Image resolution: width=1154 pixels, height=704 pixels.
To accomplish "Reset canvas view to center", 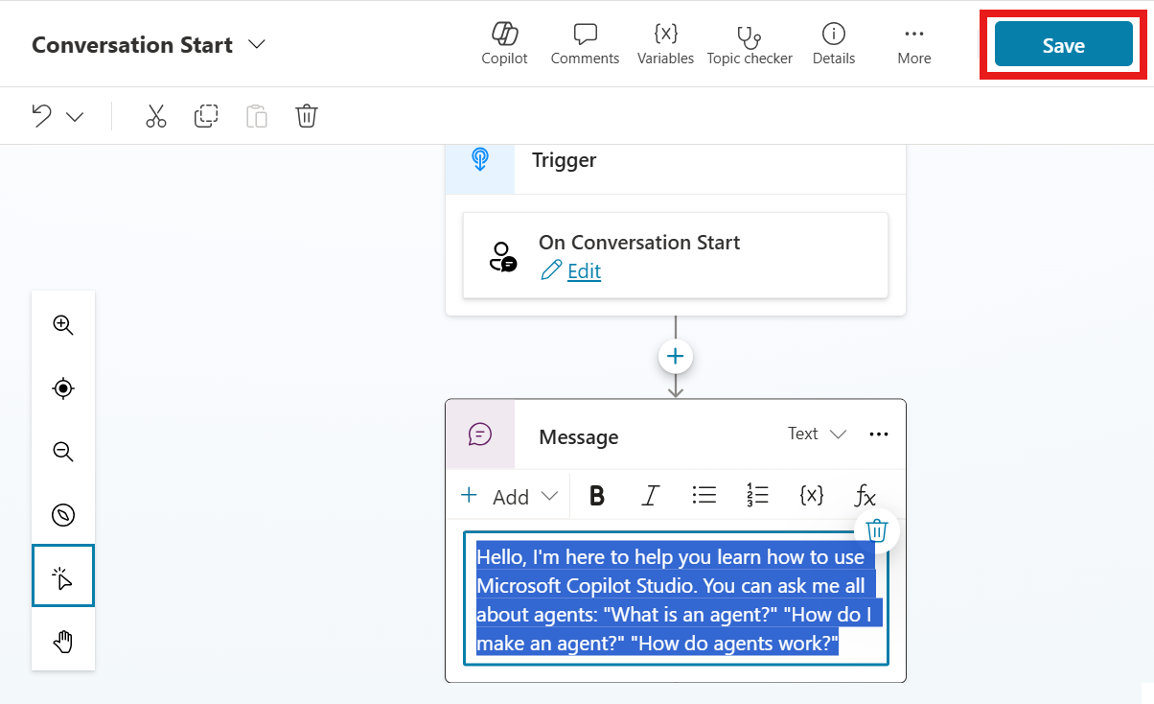I will [63, 387].
